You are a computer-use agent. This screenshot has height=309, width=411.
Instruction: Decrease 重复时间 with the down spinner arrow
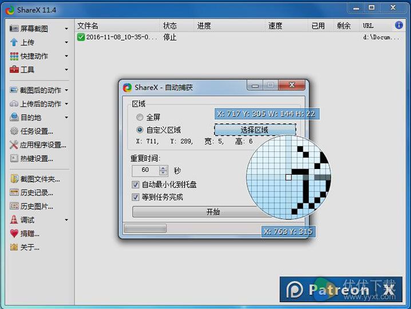tap(163, 173)
